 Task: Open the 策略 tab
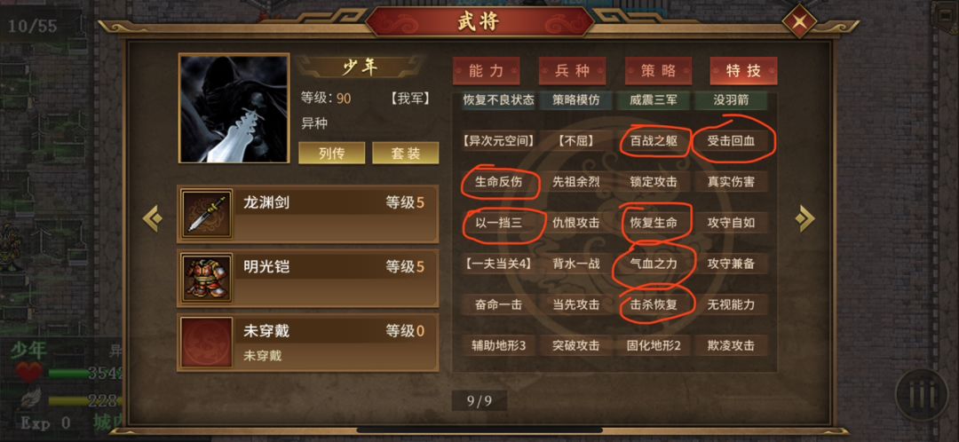(x=658, y=71)
